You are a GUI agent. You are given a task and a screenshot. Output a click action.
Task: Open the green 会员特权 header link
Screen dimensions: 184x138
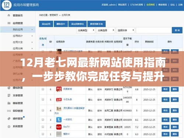coord(150,5)
